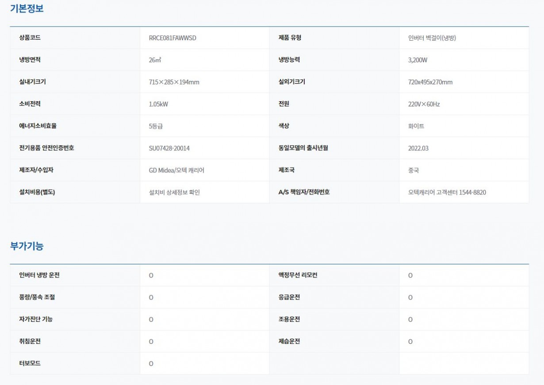Click the 기본정보 section heading

27,8
